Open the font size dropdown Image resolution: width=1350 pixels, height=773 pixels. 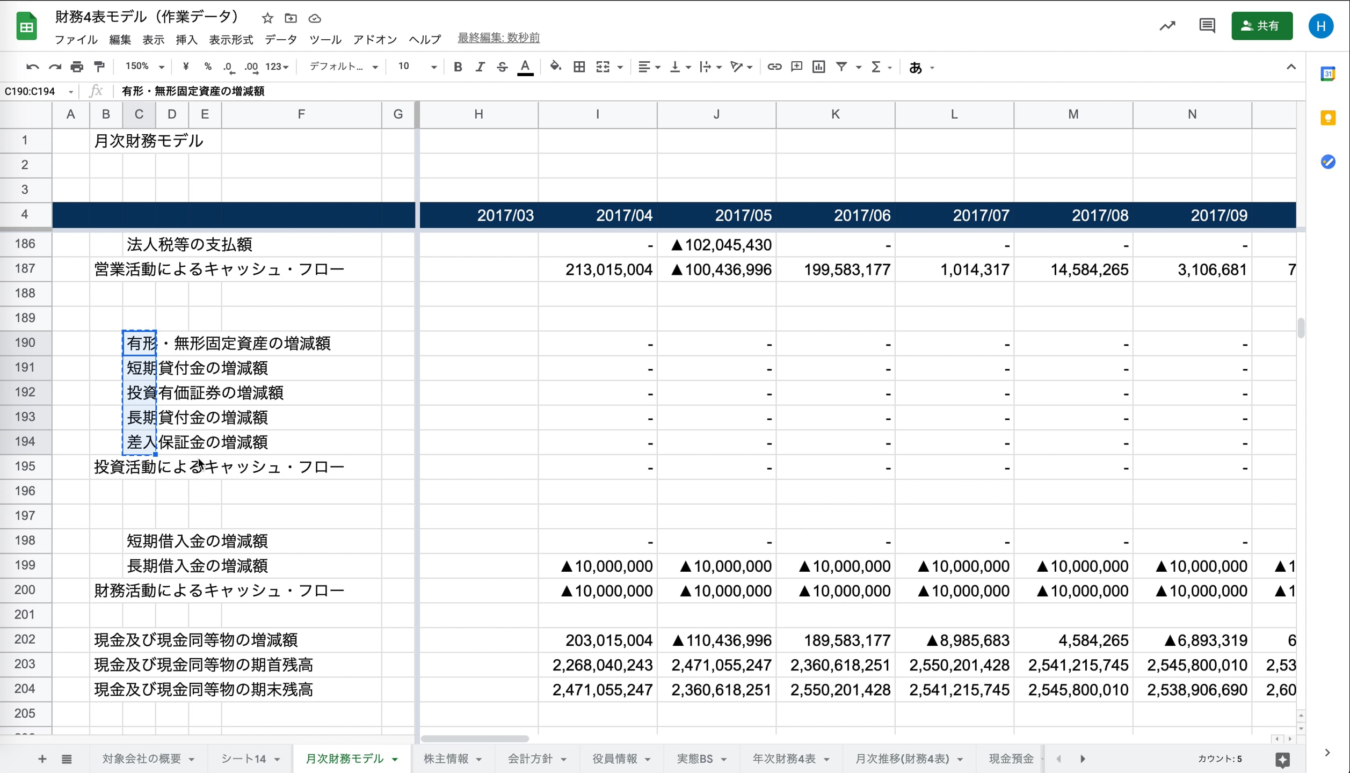click(x=417, y=67)
